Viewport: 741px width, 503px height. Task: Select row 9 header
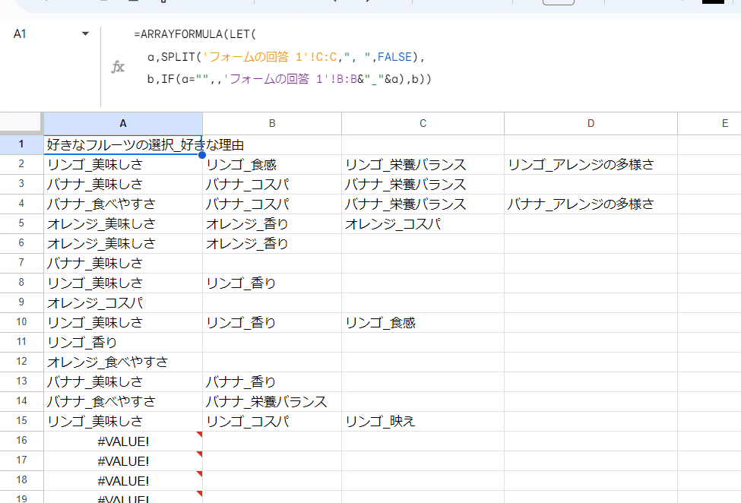[x=21, y=302]
